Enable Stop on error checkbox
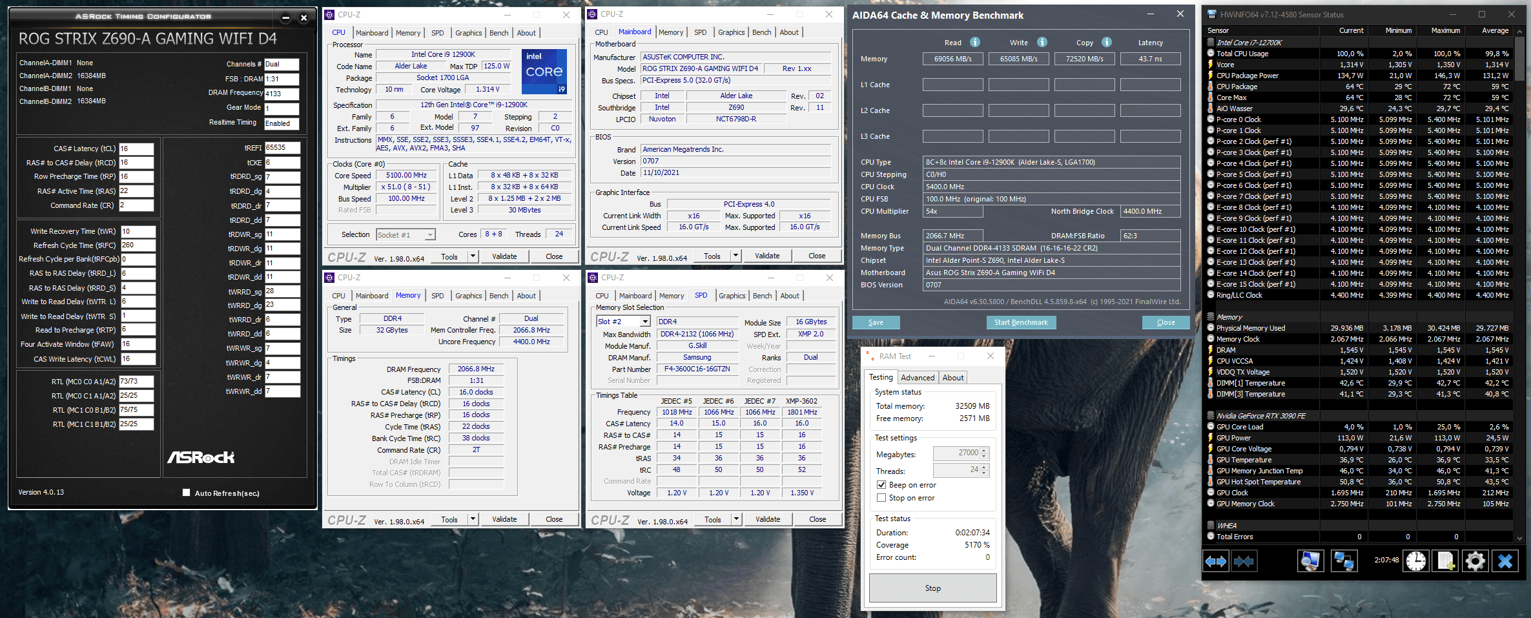The width and height of the screenshot is (1531, 618). tap(881, 497)
